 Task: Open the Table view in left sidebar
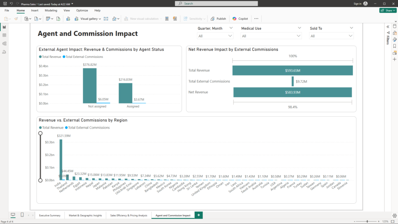(4, 35)
